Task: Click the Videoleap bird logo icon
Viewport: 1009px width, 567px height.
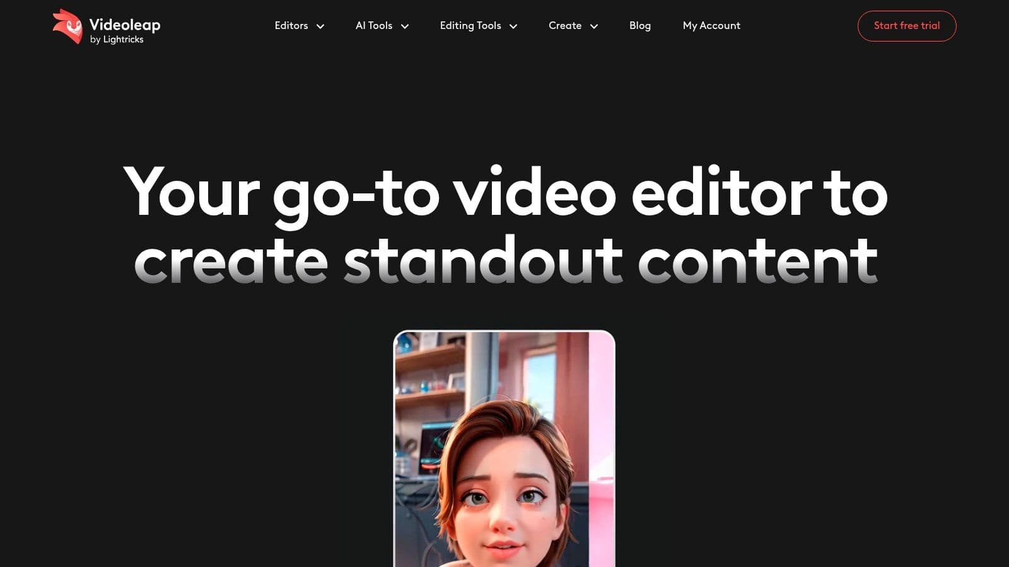Action: click(67, 26)
